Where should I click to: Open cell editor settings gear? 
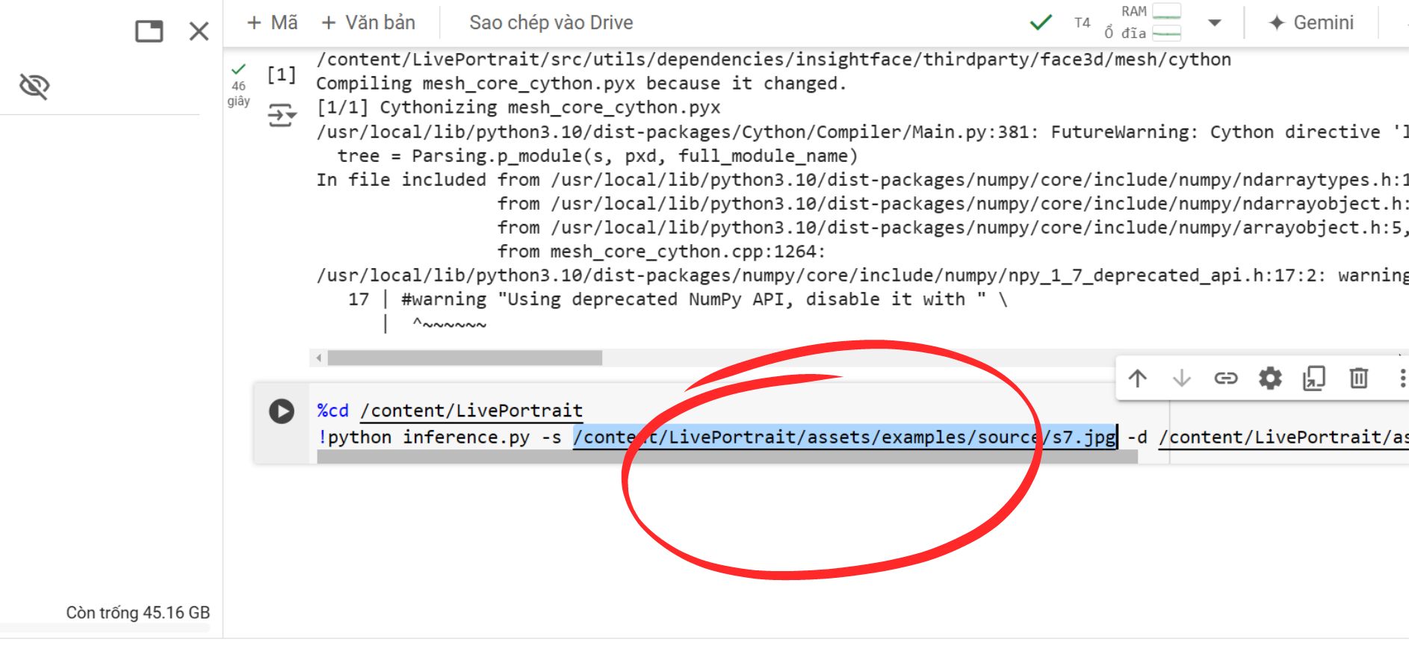click(x=1270, y=378)
